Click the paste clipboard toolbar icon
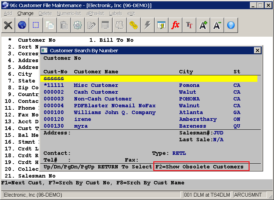Screen dimensions: 274x200 coord(64,25)
